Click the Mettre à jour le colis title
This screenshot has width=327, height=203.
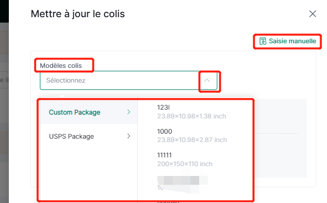[x=78, y=14]
